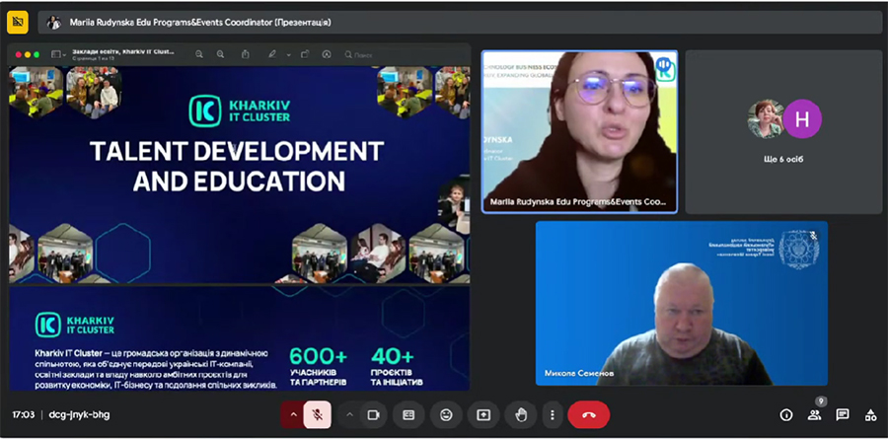Expand video settings arrow beside camera

point(348,414)
